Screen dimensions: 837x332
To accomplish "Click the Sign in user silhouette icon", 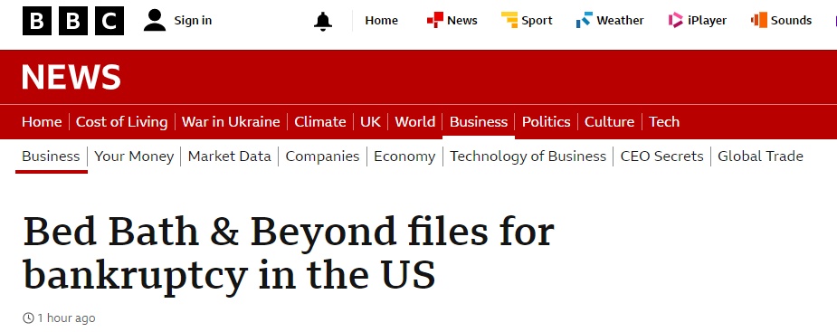I will tap(155, 20).
